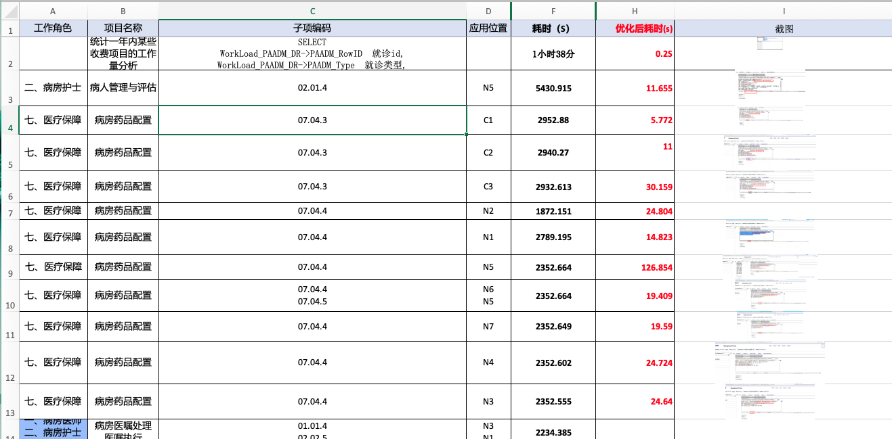Viewport: 892px width, 439px height.
Task: Click the cell containing 5430.915
Action: (553, 88)
